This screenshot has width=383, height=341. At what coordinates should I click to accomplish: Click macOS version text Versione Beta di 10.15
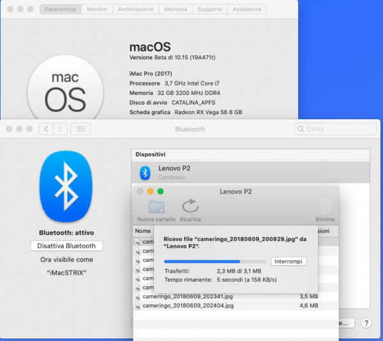point(172,57)
